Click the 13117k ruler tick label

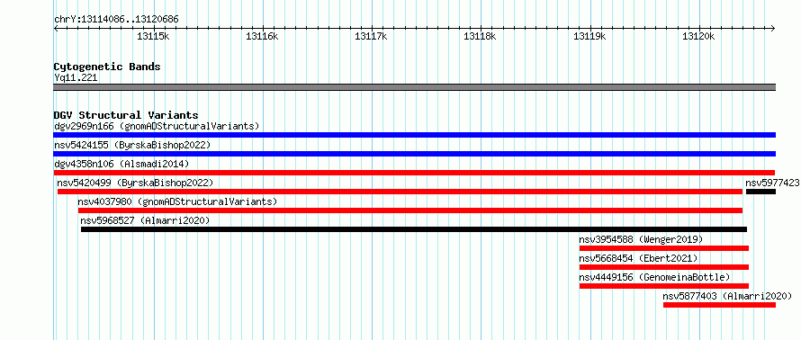click(x=371, y=36)
